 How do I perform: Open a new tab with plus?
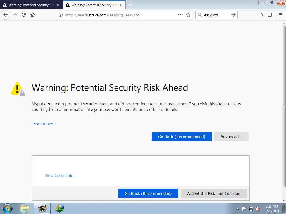130,5
